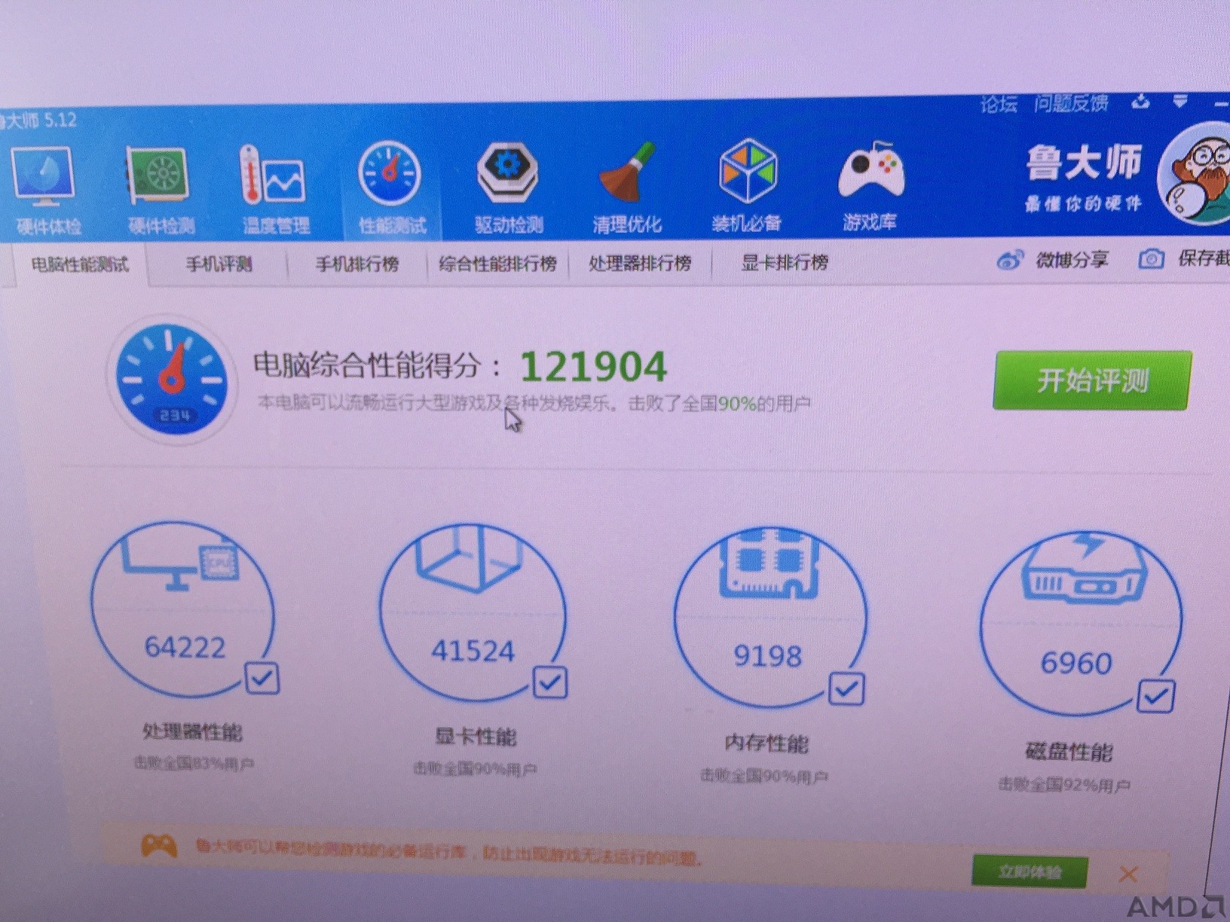
Task: Open the 问题反馈 feedback link
Action: [x=1071, y=102]
